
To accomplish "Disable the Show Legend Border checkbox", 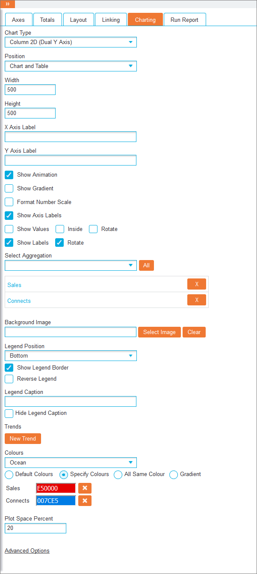I will [9, 367].
